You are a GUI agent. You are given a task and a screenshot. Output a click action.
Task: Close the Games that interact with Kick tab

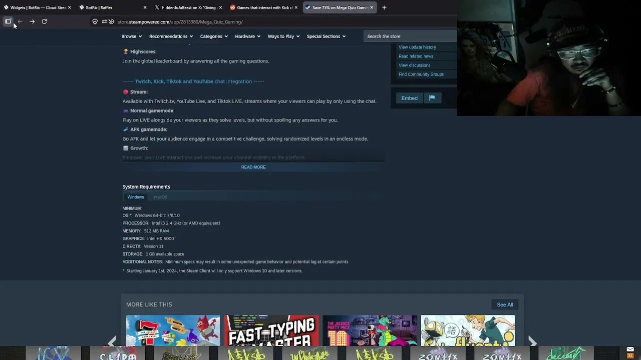point(296,7)
